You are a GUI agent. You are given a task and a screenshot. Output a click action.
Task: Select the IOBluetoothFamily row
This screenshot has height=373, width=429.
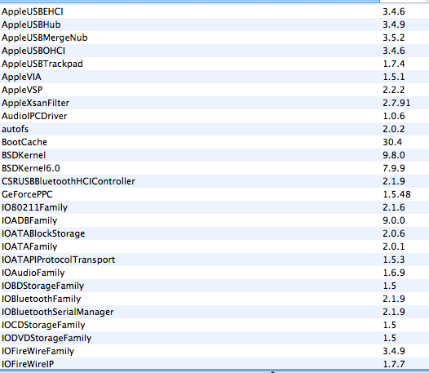(214, 299)
